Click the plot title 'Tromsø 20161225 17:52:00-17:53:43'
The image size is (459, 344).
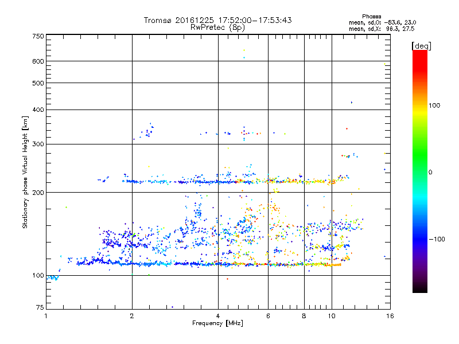pyautogui.click(x=217, y=20)
